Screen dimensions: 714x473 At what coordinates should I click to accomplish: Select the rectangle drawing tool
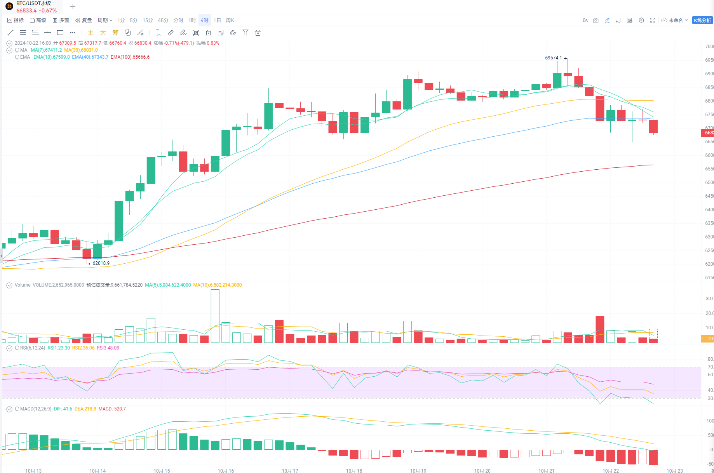[x=60, y=33]
